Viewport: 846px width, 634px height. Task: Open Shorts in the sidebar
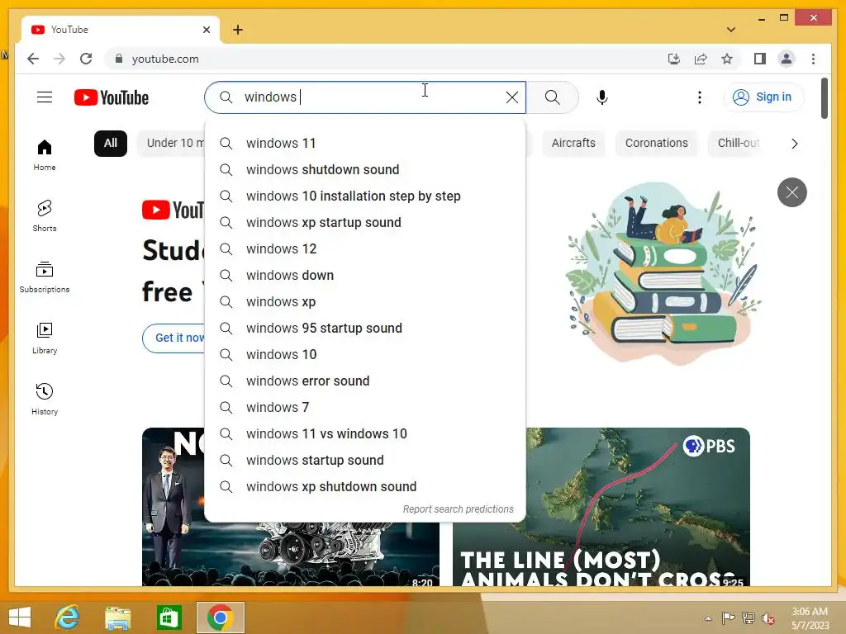tap(45, 215)
